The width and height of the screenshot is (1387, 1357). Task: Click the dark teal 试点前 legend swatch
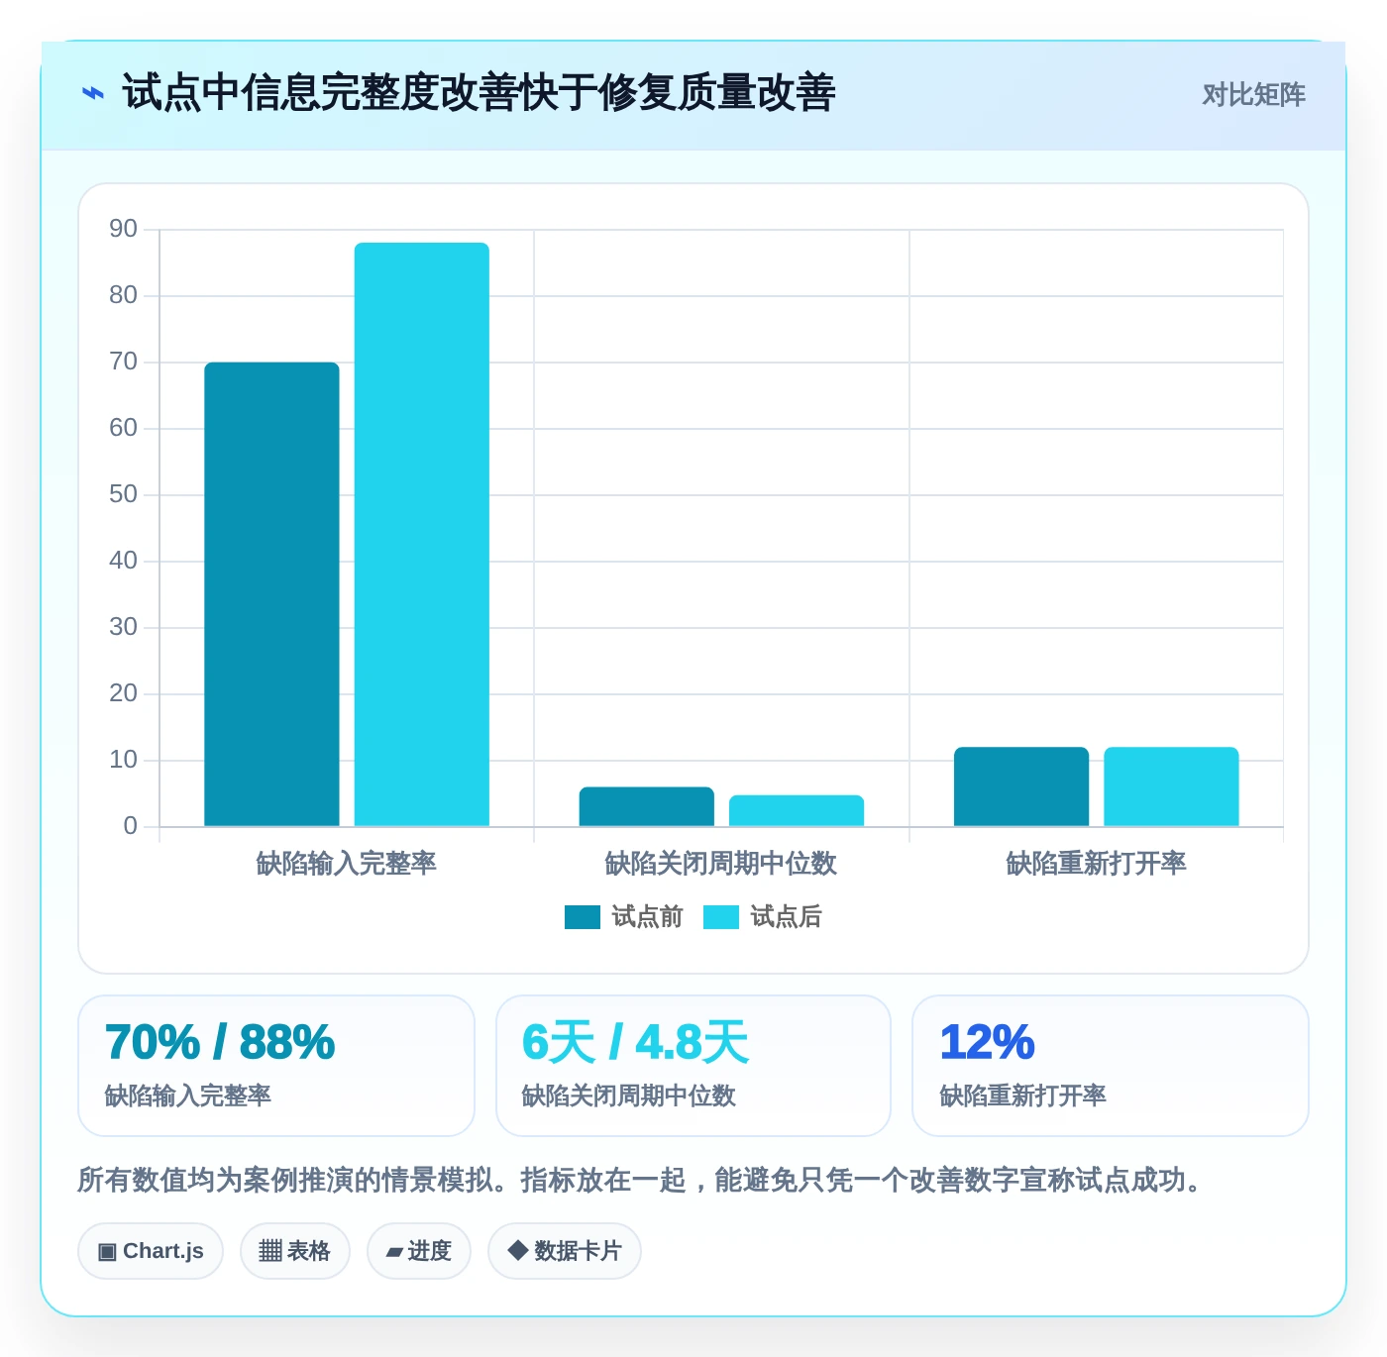tap(583, 917)
